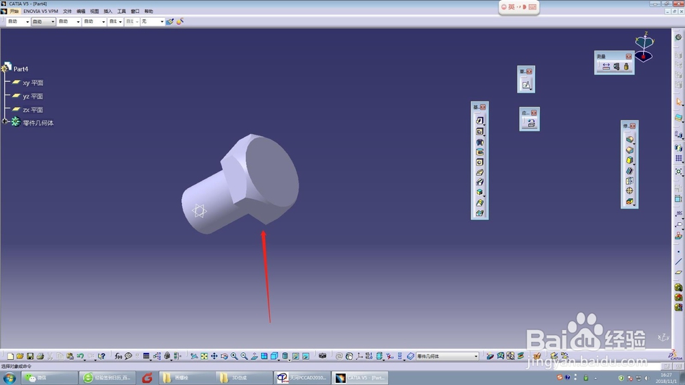Select the Part4 root node
Screen dimensions: 685x385
click(21, 69)
